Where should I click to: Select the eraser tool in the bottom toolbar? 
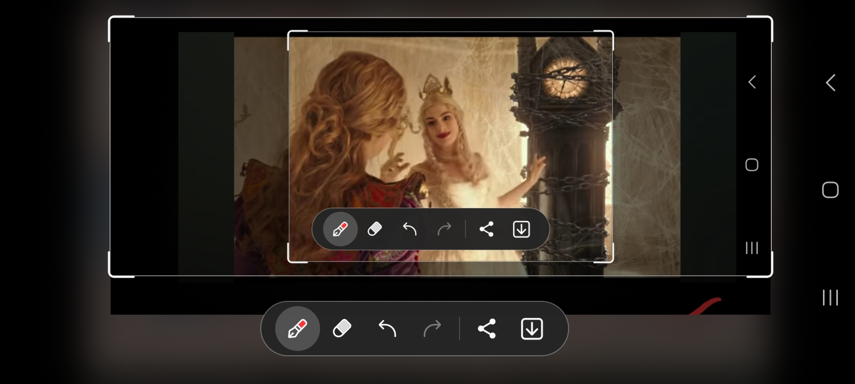click(x=342, y=329)
